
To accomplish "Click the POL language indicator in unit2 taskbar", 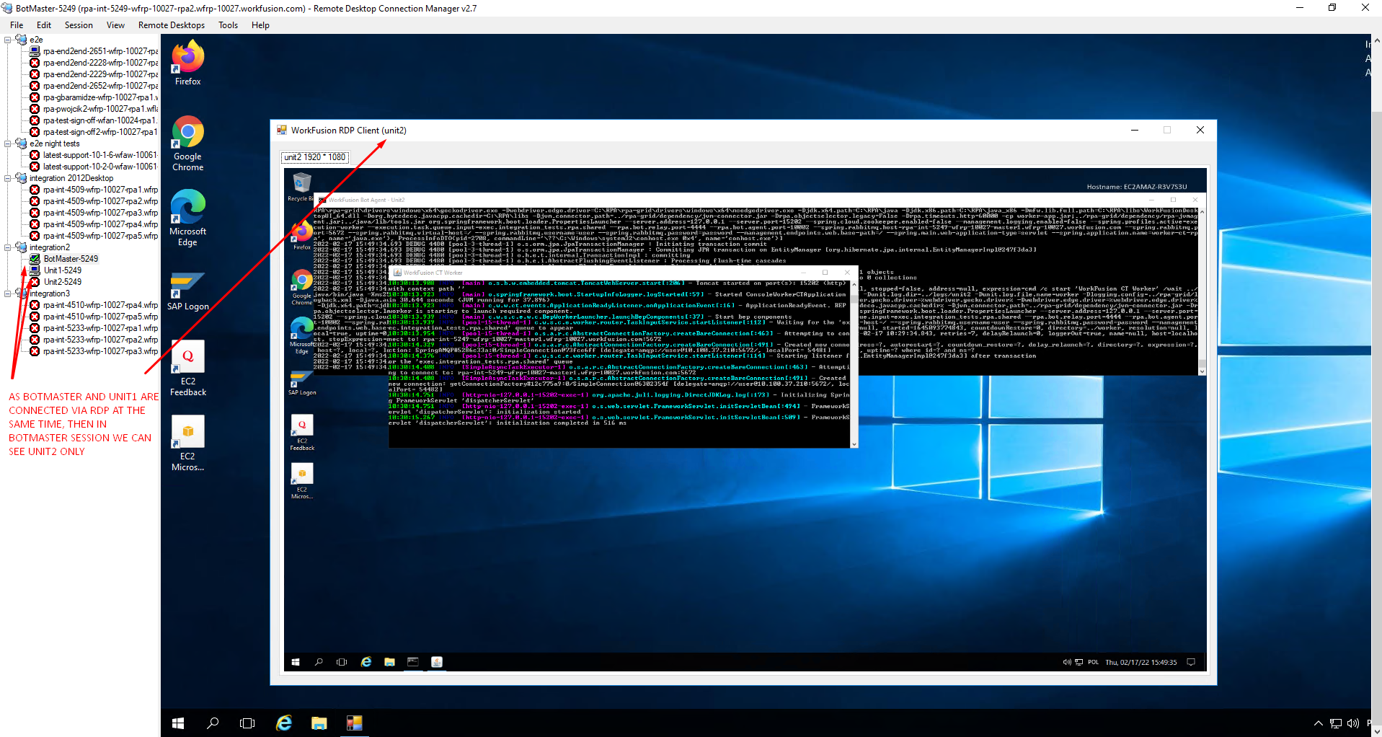I will [1093, 662].
